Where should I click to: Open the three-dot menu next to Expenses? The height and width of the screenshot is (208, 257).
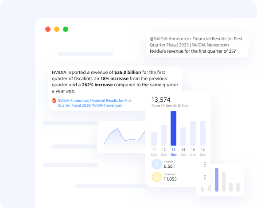click(205, 177)
